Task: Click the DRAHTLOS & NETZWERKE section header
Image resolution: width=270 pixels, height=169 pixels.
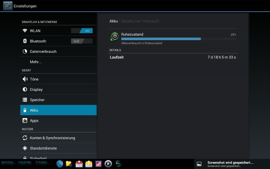Action: pyautogui.click(x=40, y=22)
